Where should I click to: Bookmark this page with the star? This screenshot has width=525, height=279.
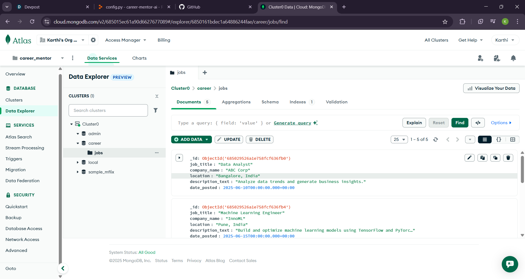(x=445, y=22)
